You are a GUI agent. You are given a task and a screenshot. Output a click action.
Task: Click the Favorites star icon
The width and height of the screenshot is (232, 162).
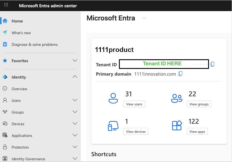[x=5, y=60]
